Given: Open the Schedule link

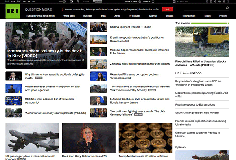Looking at the screenshot, I should click(x=146, y=2).
